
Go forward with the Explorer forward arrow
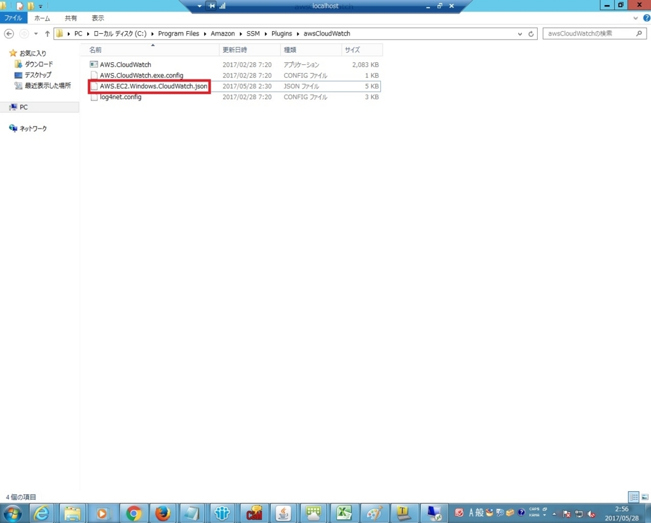click(24, 34)
